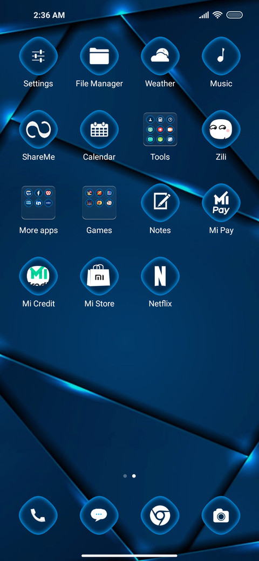Launch the Calendar app

click(99, 129)
